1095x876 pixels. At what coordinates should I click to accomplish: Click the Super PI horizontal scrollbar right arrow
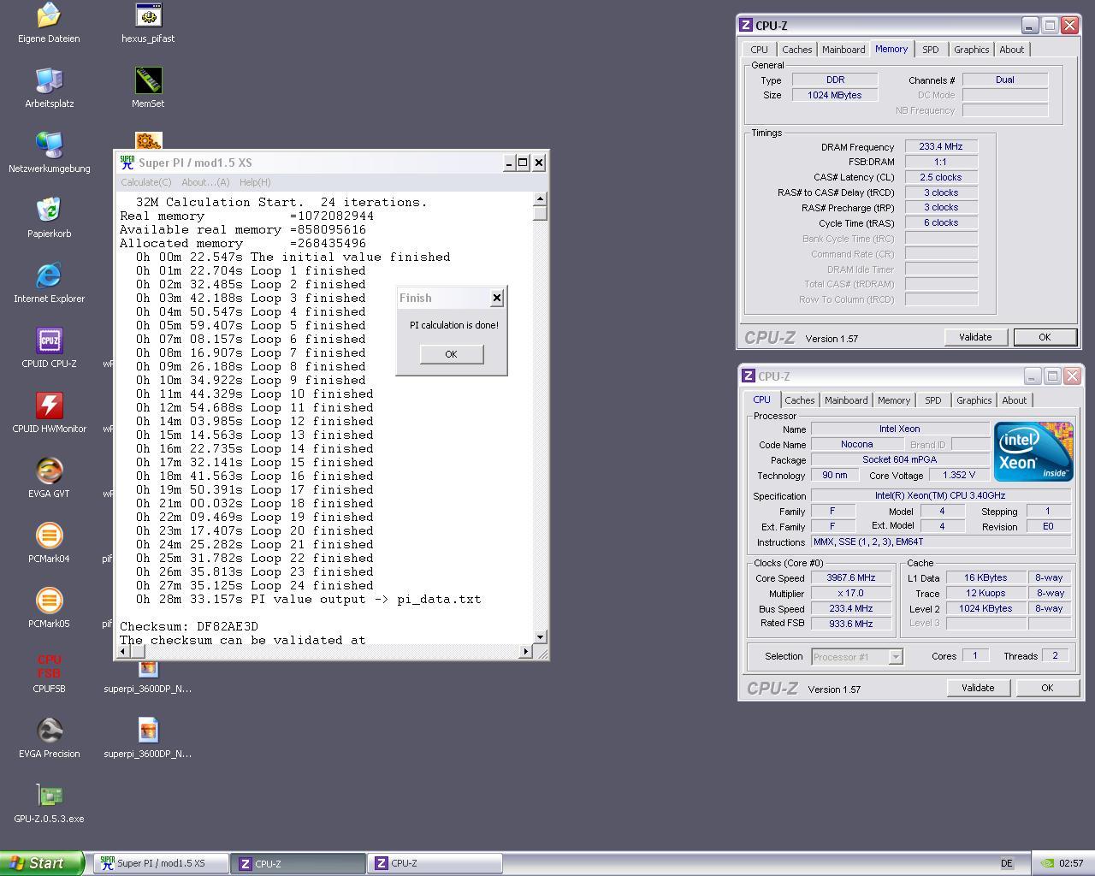[525, 651]
